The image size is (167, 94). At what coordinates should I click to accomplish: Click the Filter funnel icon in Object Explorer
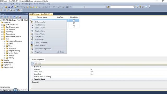(14, 17)
